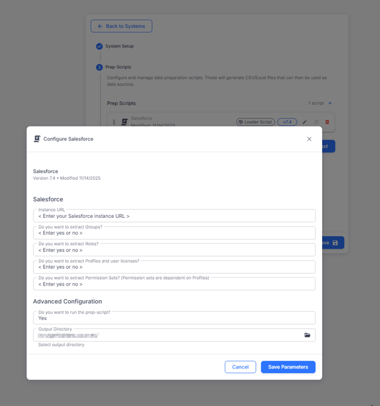The image size is (380, 406).
Task: Focus the extract Groups field
Action: point(174,233)
